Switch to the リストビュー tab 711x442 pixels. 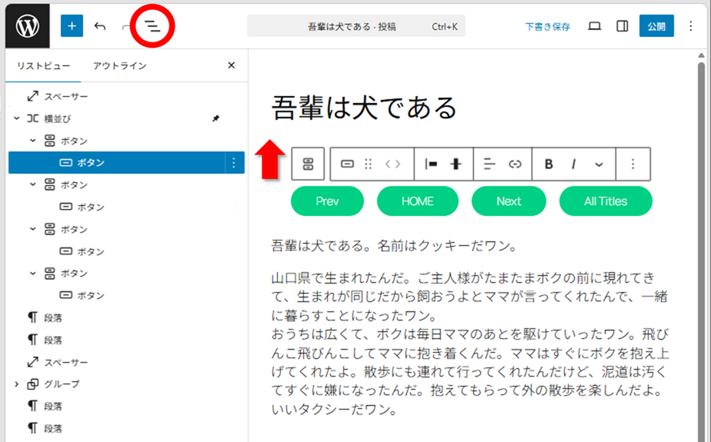(44, 66)
